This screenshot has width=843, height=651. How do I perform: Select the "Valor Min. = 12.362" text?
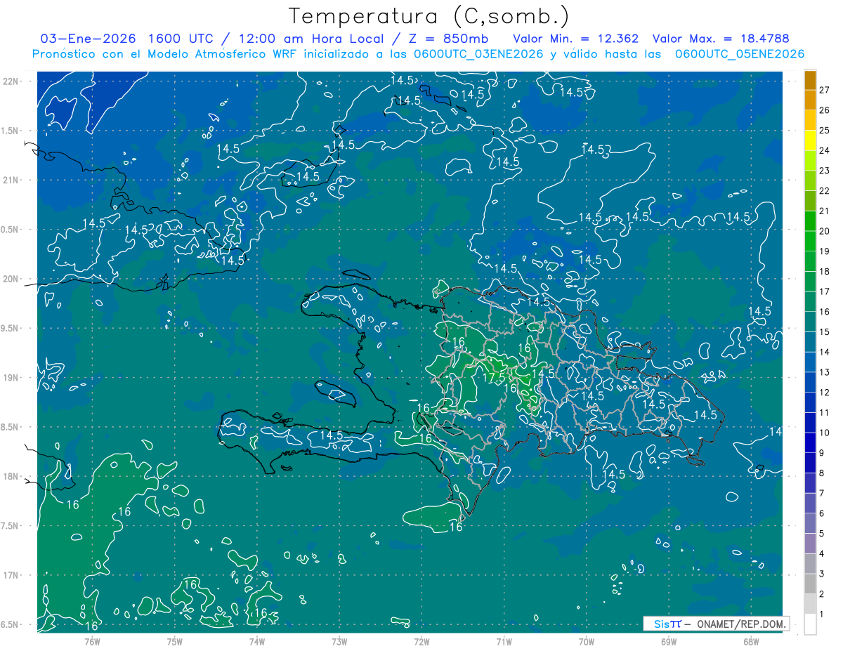575,38
